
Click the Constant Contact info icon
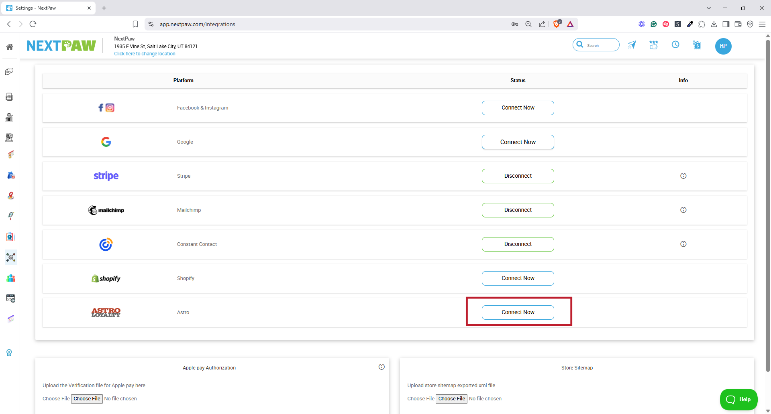tap(683, 244)
